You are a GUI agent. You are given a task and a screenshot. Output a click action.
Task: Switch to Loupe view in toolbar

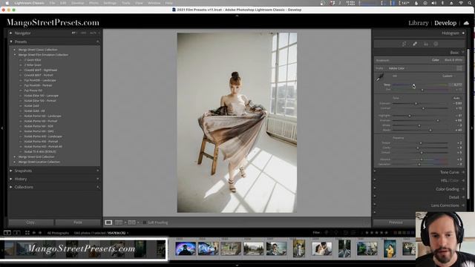coord(108,222)
